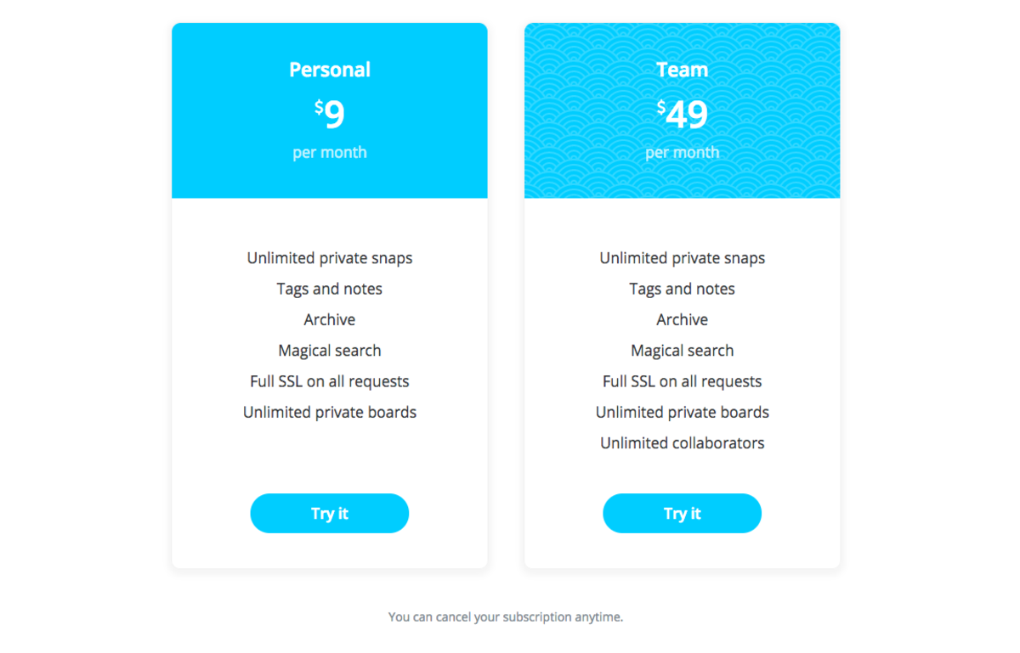Image resolution: width=1020 pixels, height=653 pixels.
Task: Click Full SSL on all requests, Personal
Action: [330, 381]
